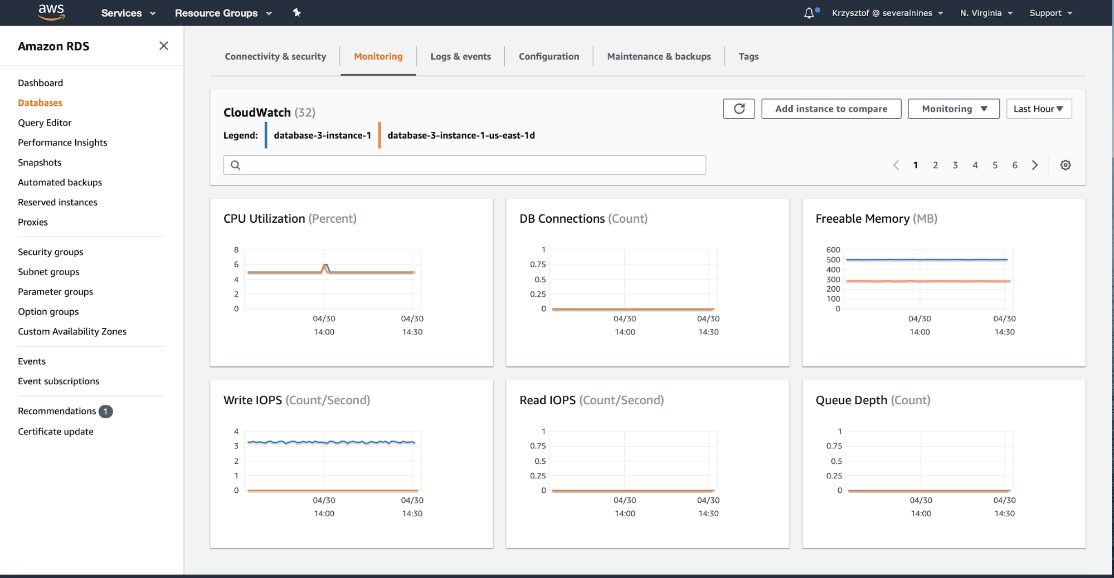
Task: Click orange us-east-1d legend swatch
Action: click(380, 135)
